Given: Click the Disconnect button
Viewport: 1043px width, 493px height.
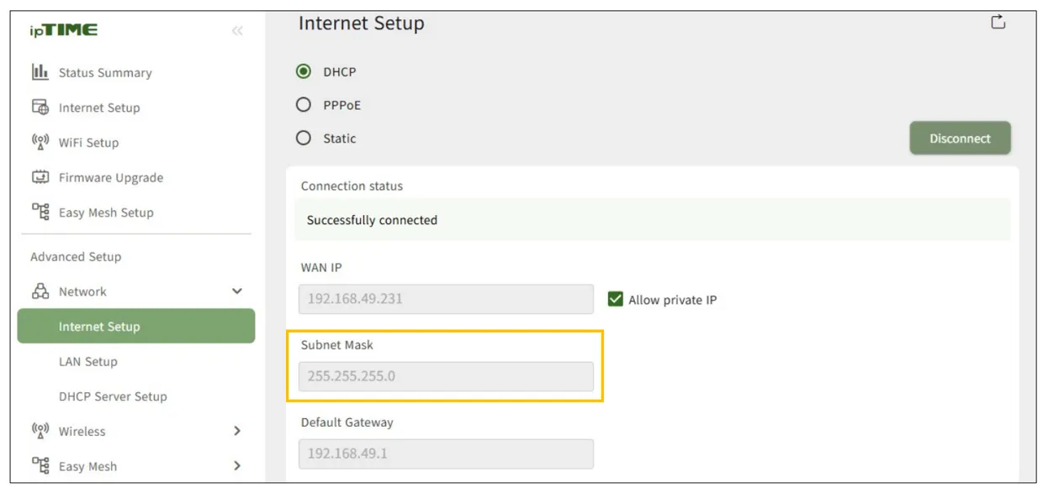Looking at the screenshot, I should (960, 139).
